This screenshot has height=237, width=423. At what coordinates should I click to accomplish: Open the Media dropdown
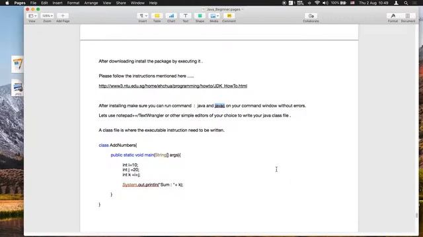click(214, 16)
